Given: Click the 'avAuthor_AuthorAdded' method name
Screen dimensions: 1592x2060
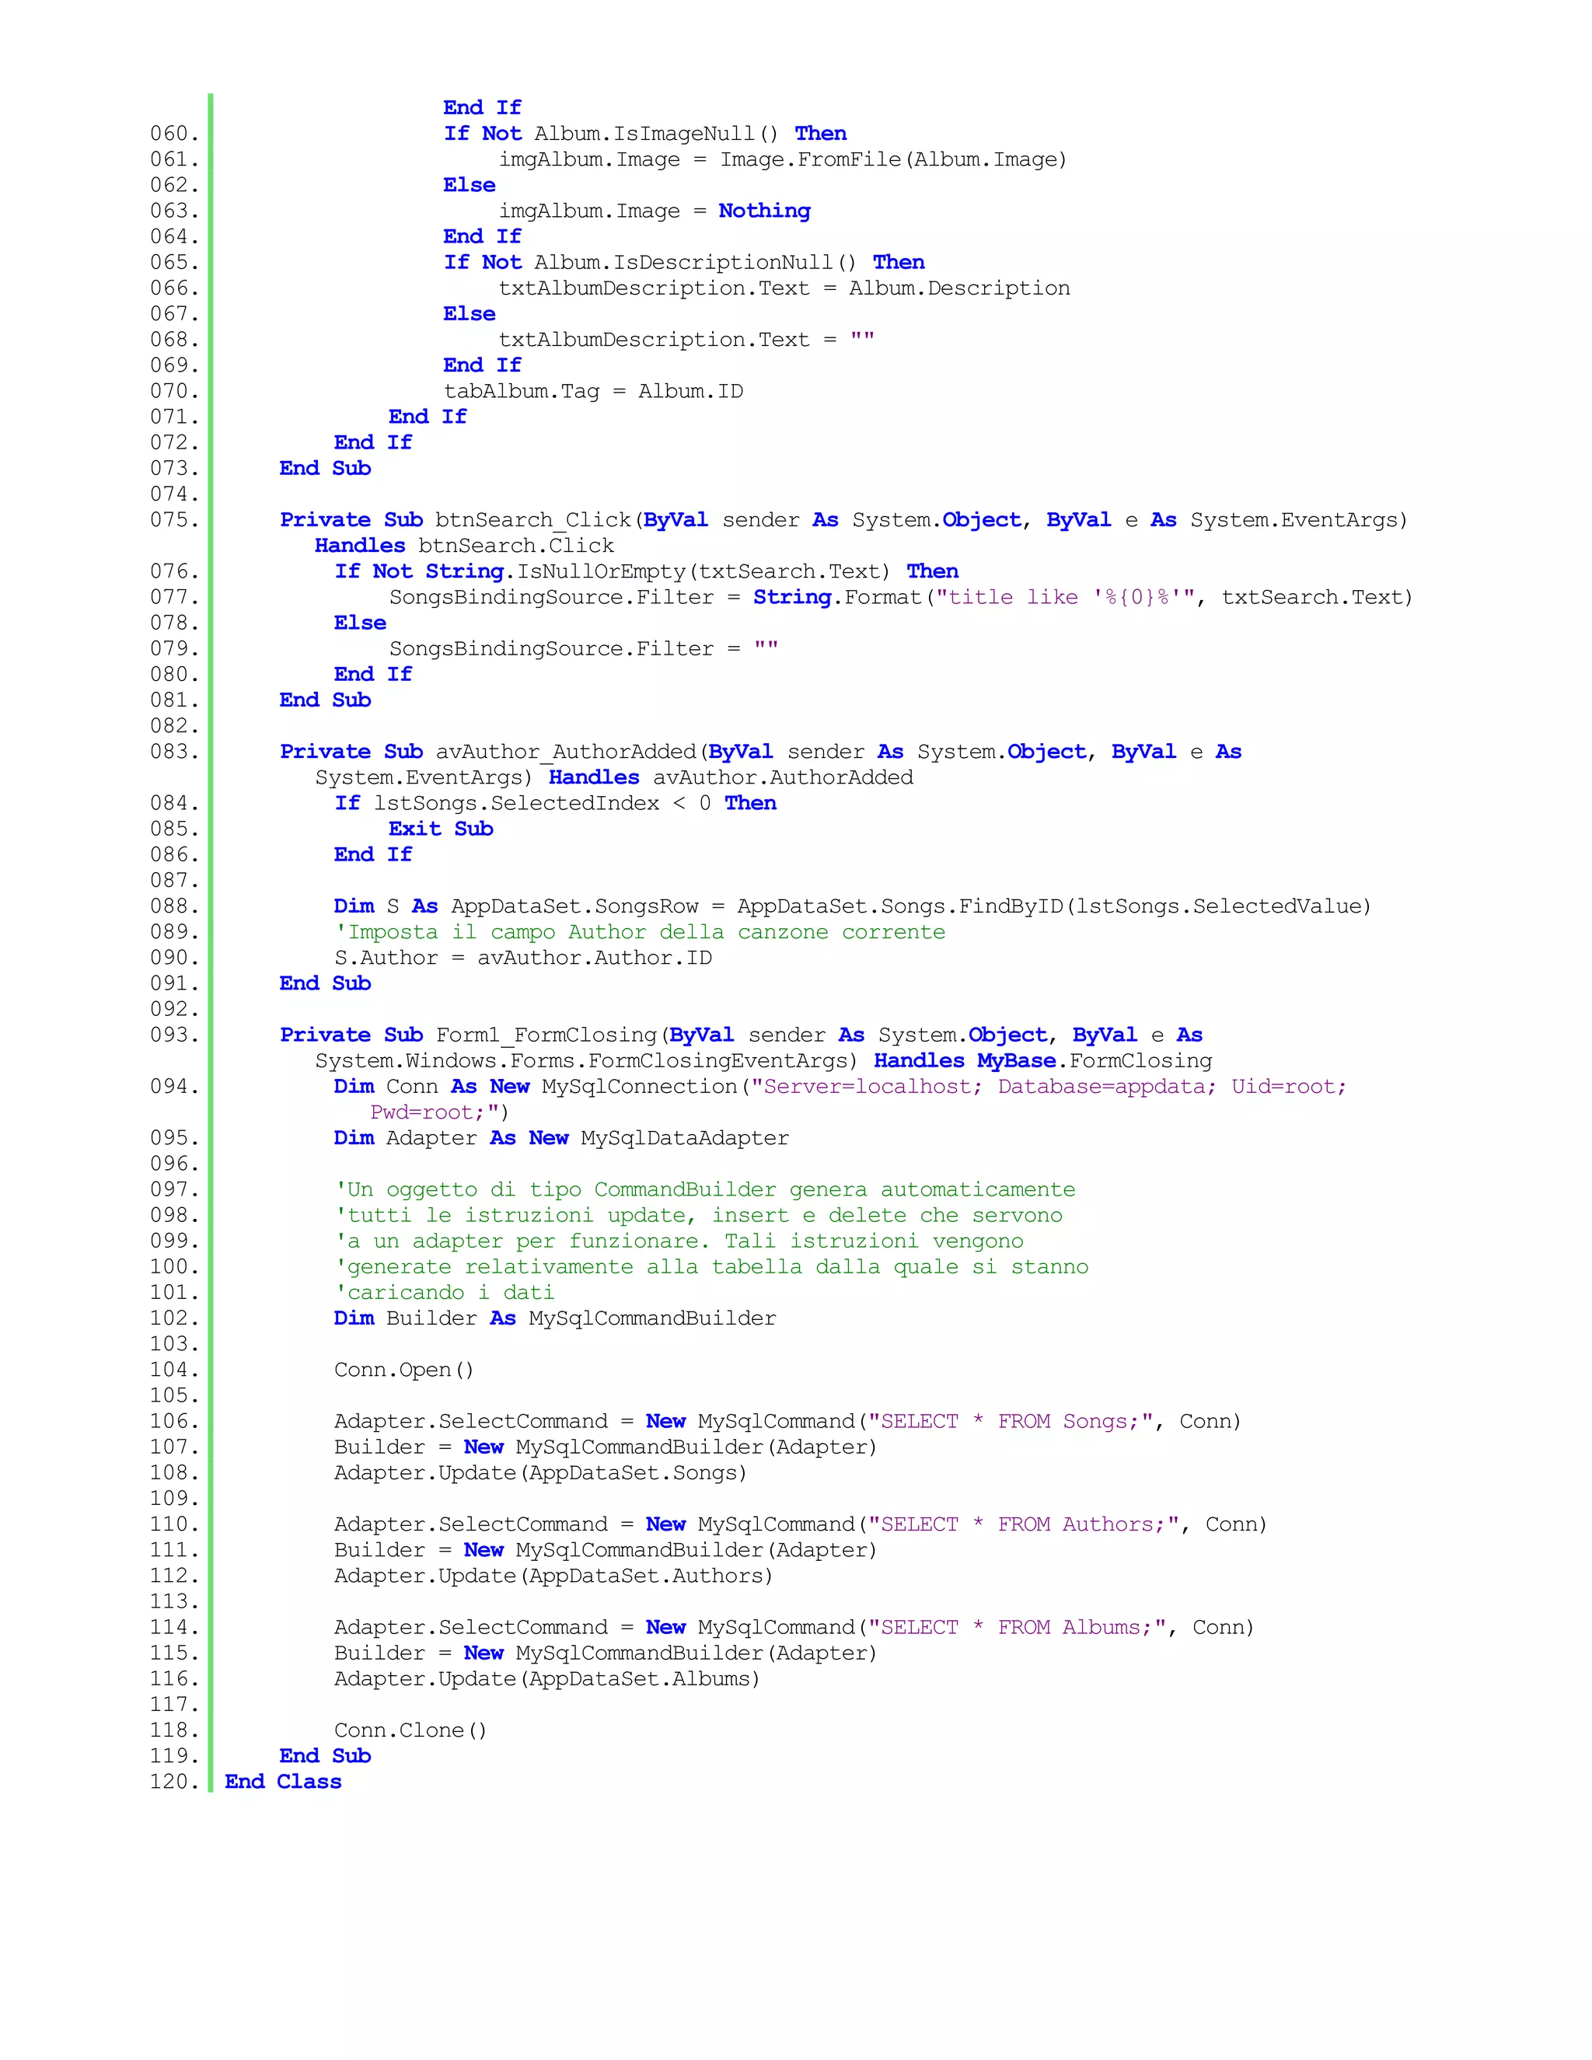Looking at the screenshot, I should (x=565, y=752).
